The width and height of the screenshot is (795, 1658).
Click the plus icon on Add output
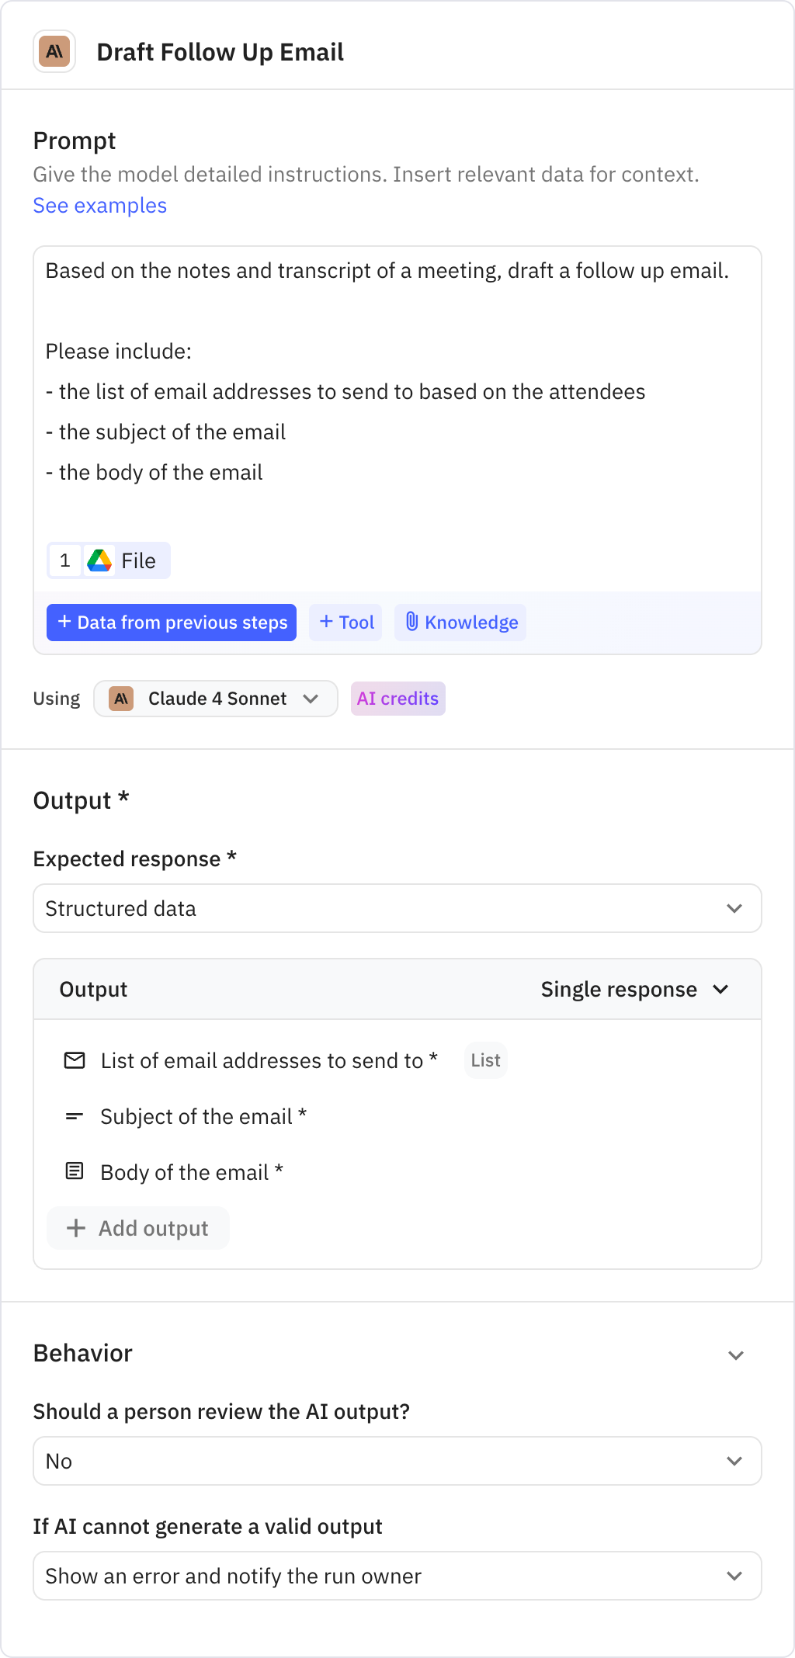tap(76, 1228)
